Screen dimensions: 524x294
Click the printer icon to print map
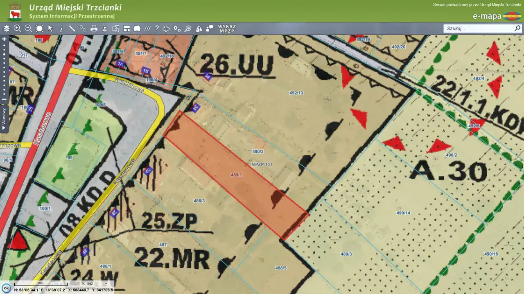[x=94, y=29]
